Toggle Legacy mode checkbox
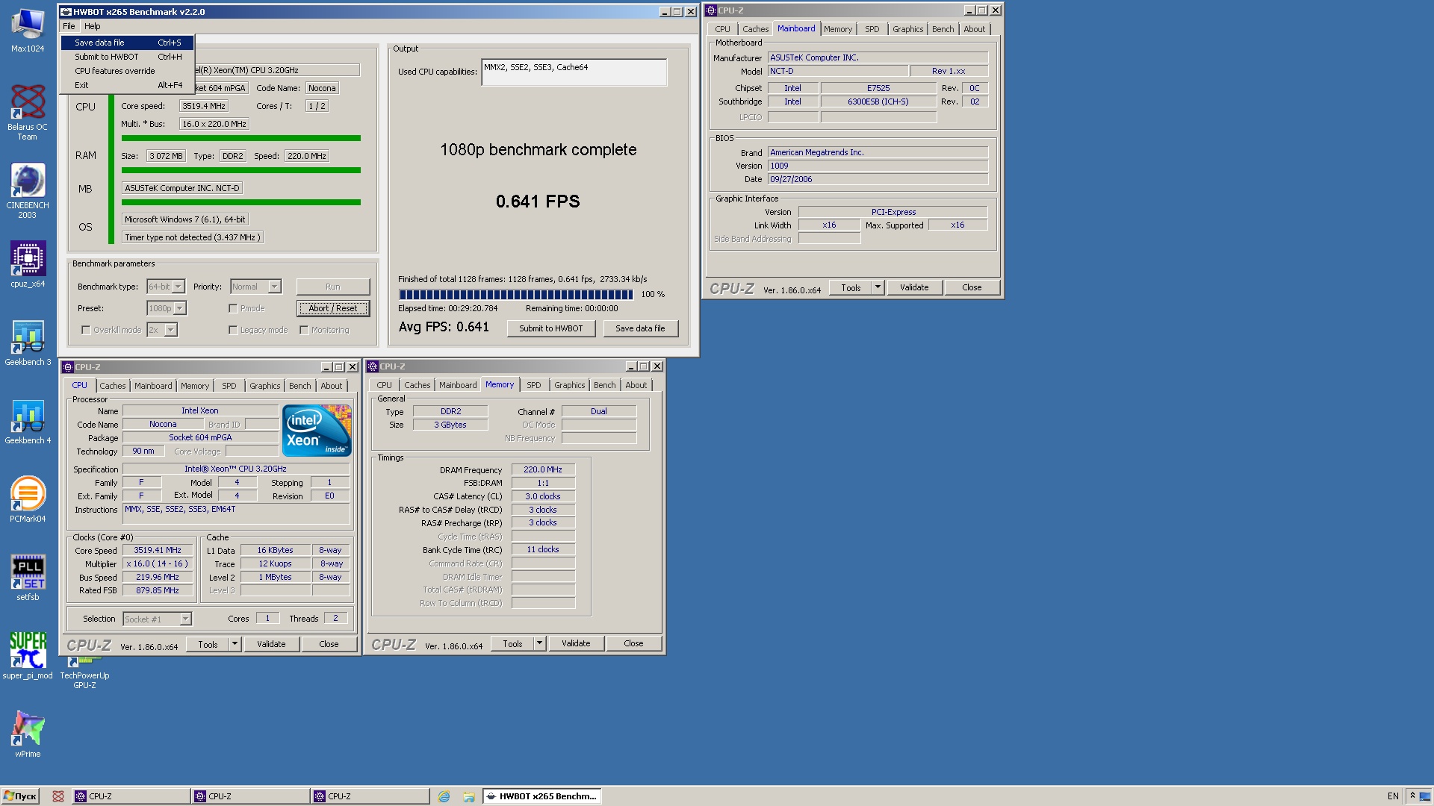The height and width of the screenshot is (806, 1434). tap(233, 330)
